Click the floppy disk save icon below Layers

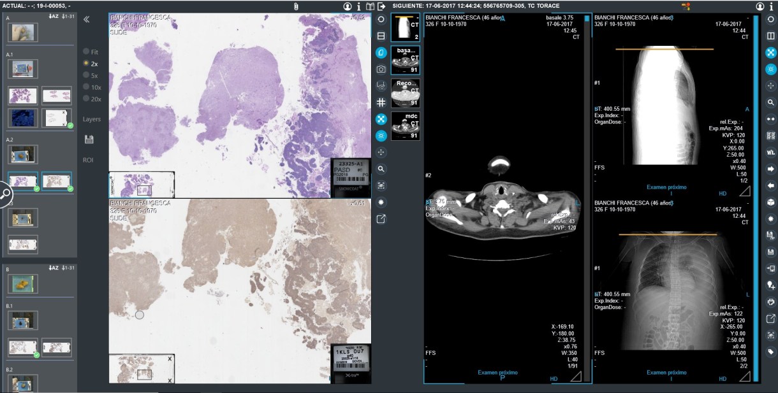(89, 139)
